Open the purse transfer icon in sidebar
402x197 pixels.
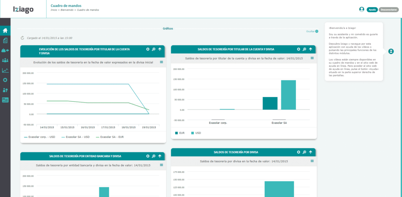coord(5,50)
